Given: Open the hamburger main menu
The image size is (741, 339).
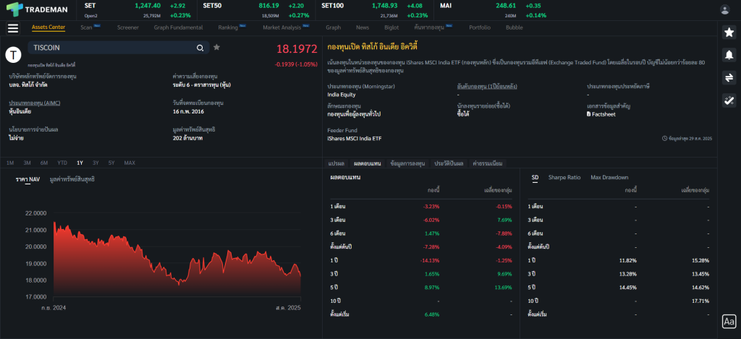Looking at the screenshot, I should 12,28.
